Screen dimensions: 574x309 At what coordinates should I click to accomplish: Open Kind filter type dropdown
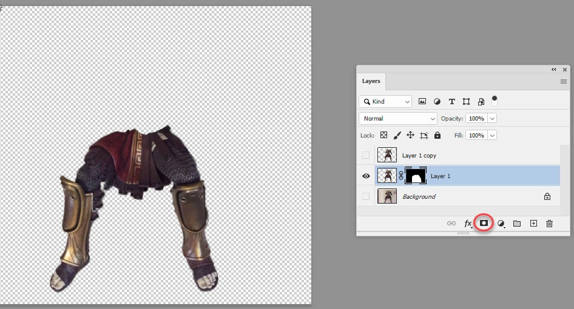click(x=385, y=102)
